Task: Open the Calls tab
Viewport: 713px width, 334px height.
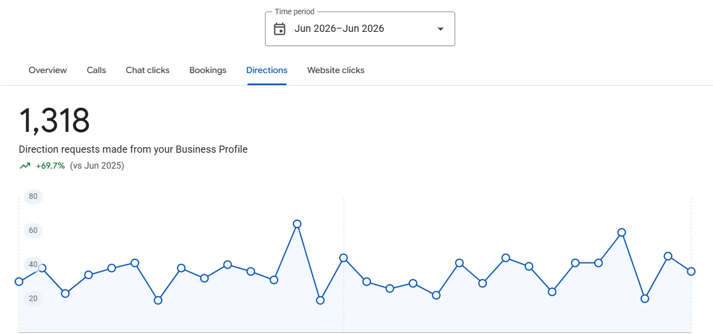Action: point(96,70)
